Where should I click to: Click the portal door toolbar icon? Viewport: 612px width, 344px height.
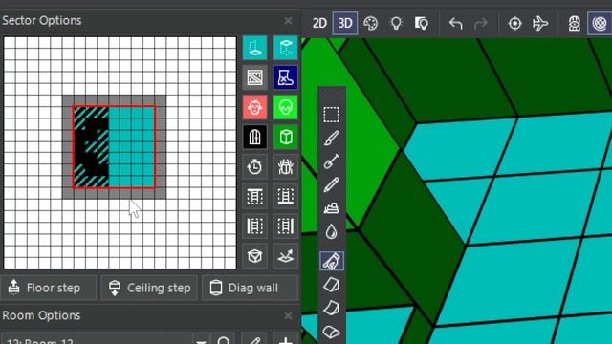[x=574, y=24]
